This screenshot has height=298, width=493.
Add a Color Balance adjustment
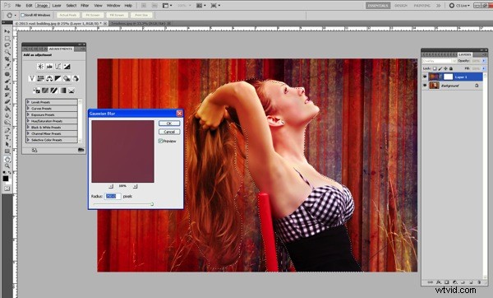(49, 78)
